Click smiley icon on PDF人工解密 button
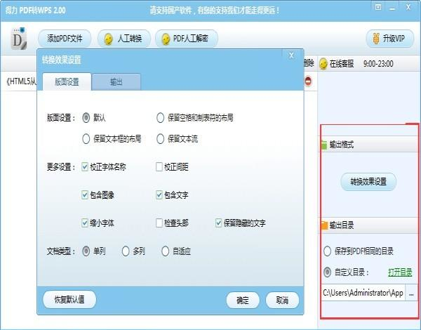421x330 pixels. (166, 39)
